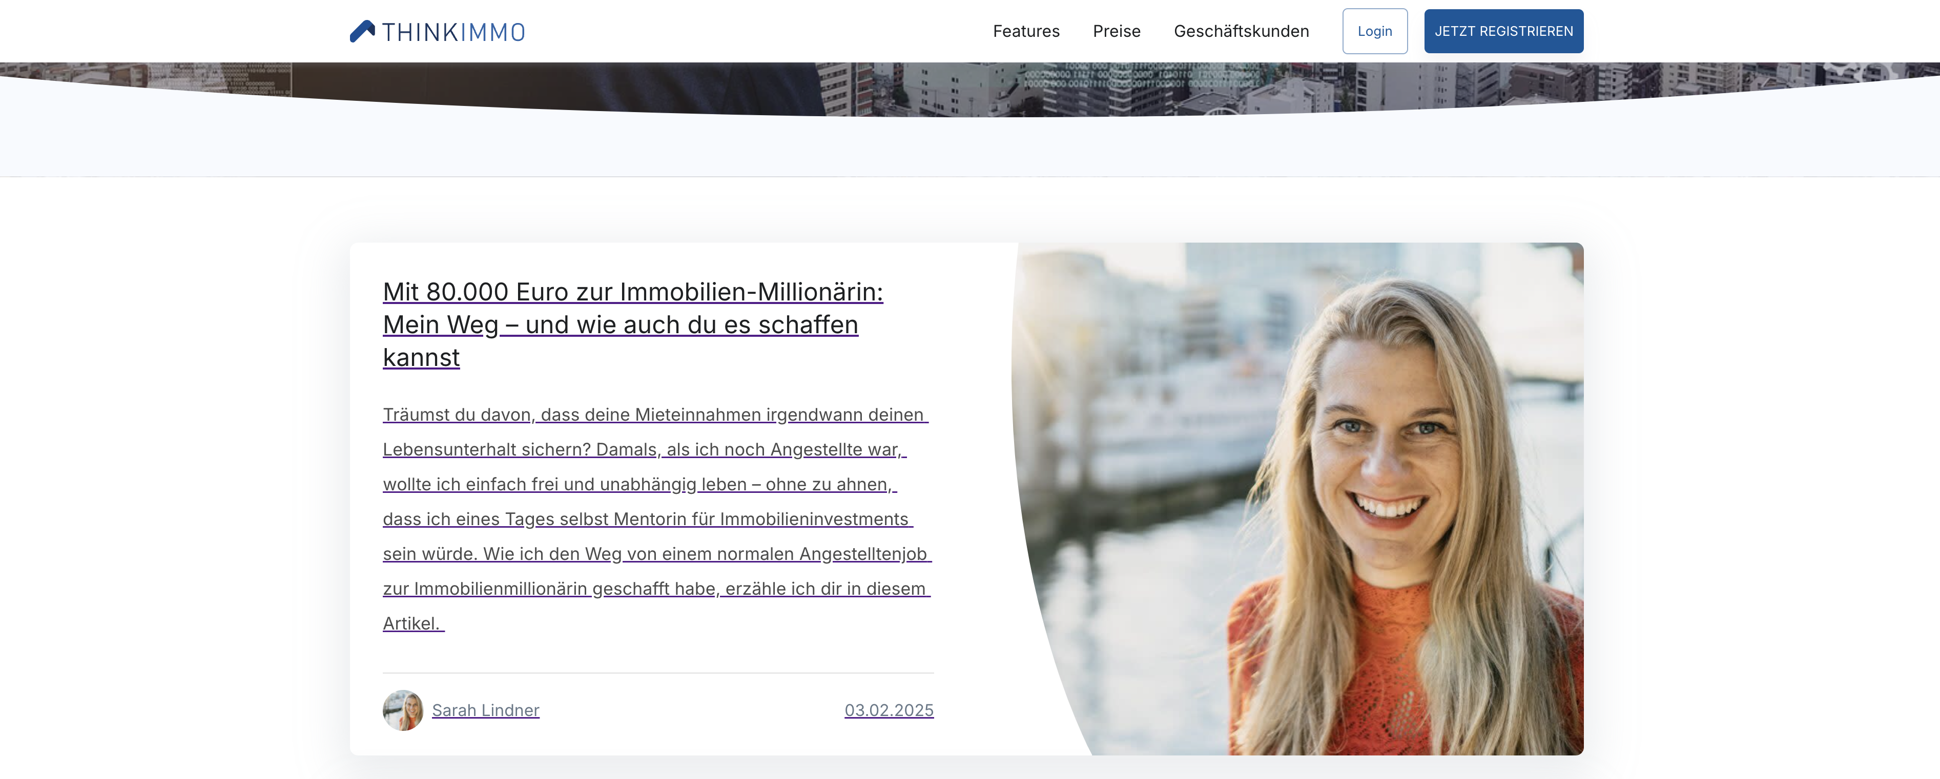Open the article titled Mit 80.000 Euro zur Immobilien-Millionärin
This screenshot has width=1940, height=779.
(x=633, y=325)
